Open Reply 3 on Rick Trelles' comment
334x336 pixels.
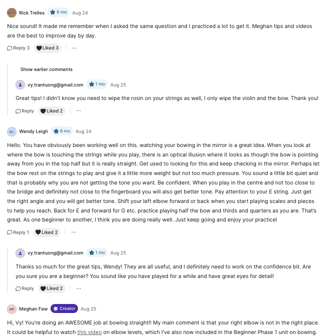click(x=18, y=48)
